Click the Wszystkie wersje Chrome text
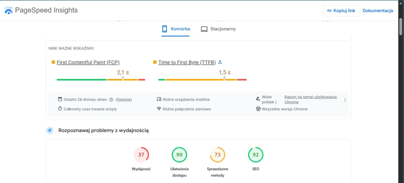The height and width of the screenshot is (183, 404). [285, 109]
